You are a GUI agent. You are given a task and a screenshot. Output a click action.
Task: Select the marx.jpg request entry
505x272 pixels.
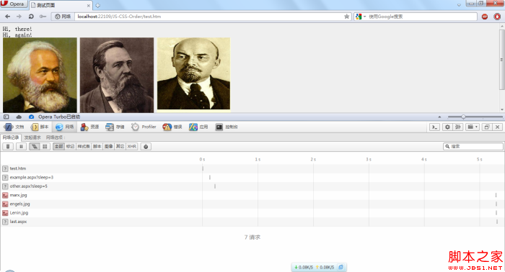(x=18, y=195)
